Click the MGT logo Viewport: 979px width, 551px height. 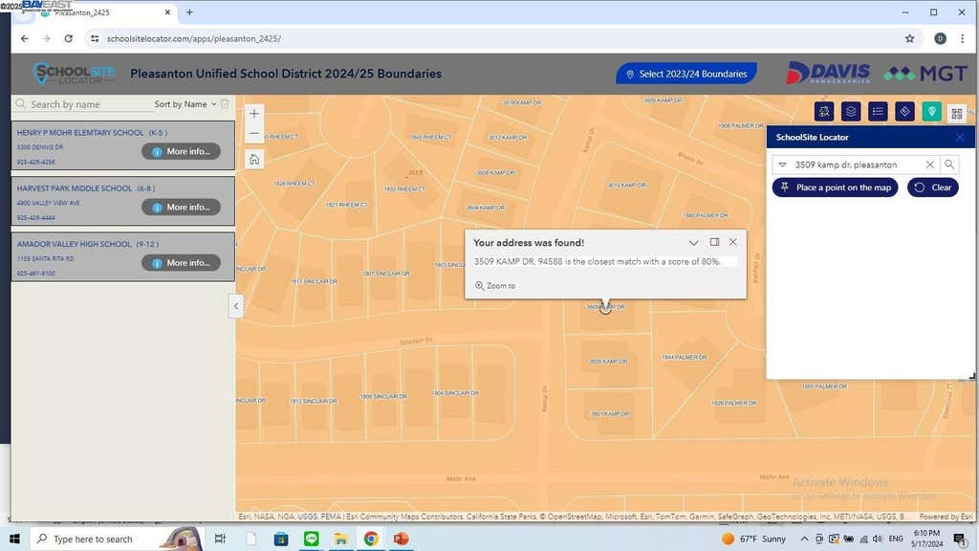pos(925,74)
